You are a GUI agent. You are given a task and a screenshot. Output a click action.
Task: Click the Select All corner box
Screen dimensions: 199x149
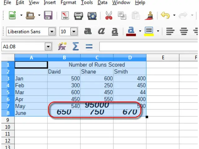pyautogui.click(x=8, y=57)
